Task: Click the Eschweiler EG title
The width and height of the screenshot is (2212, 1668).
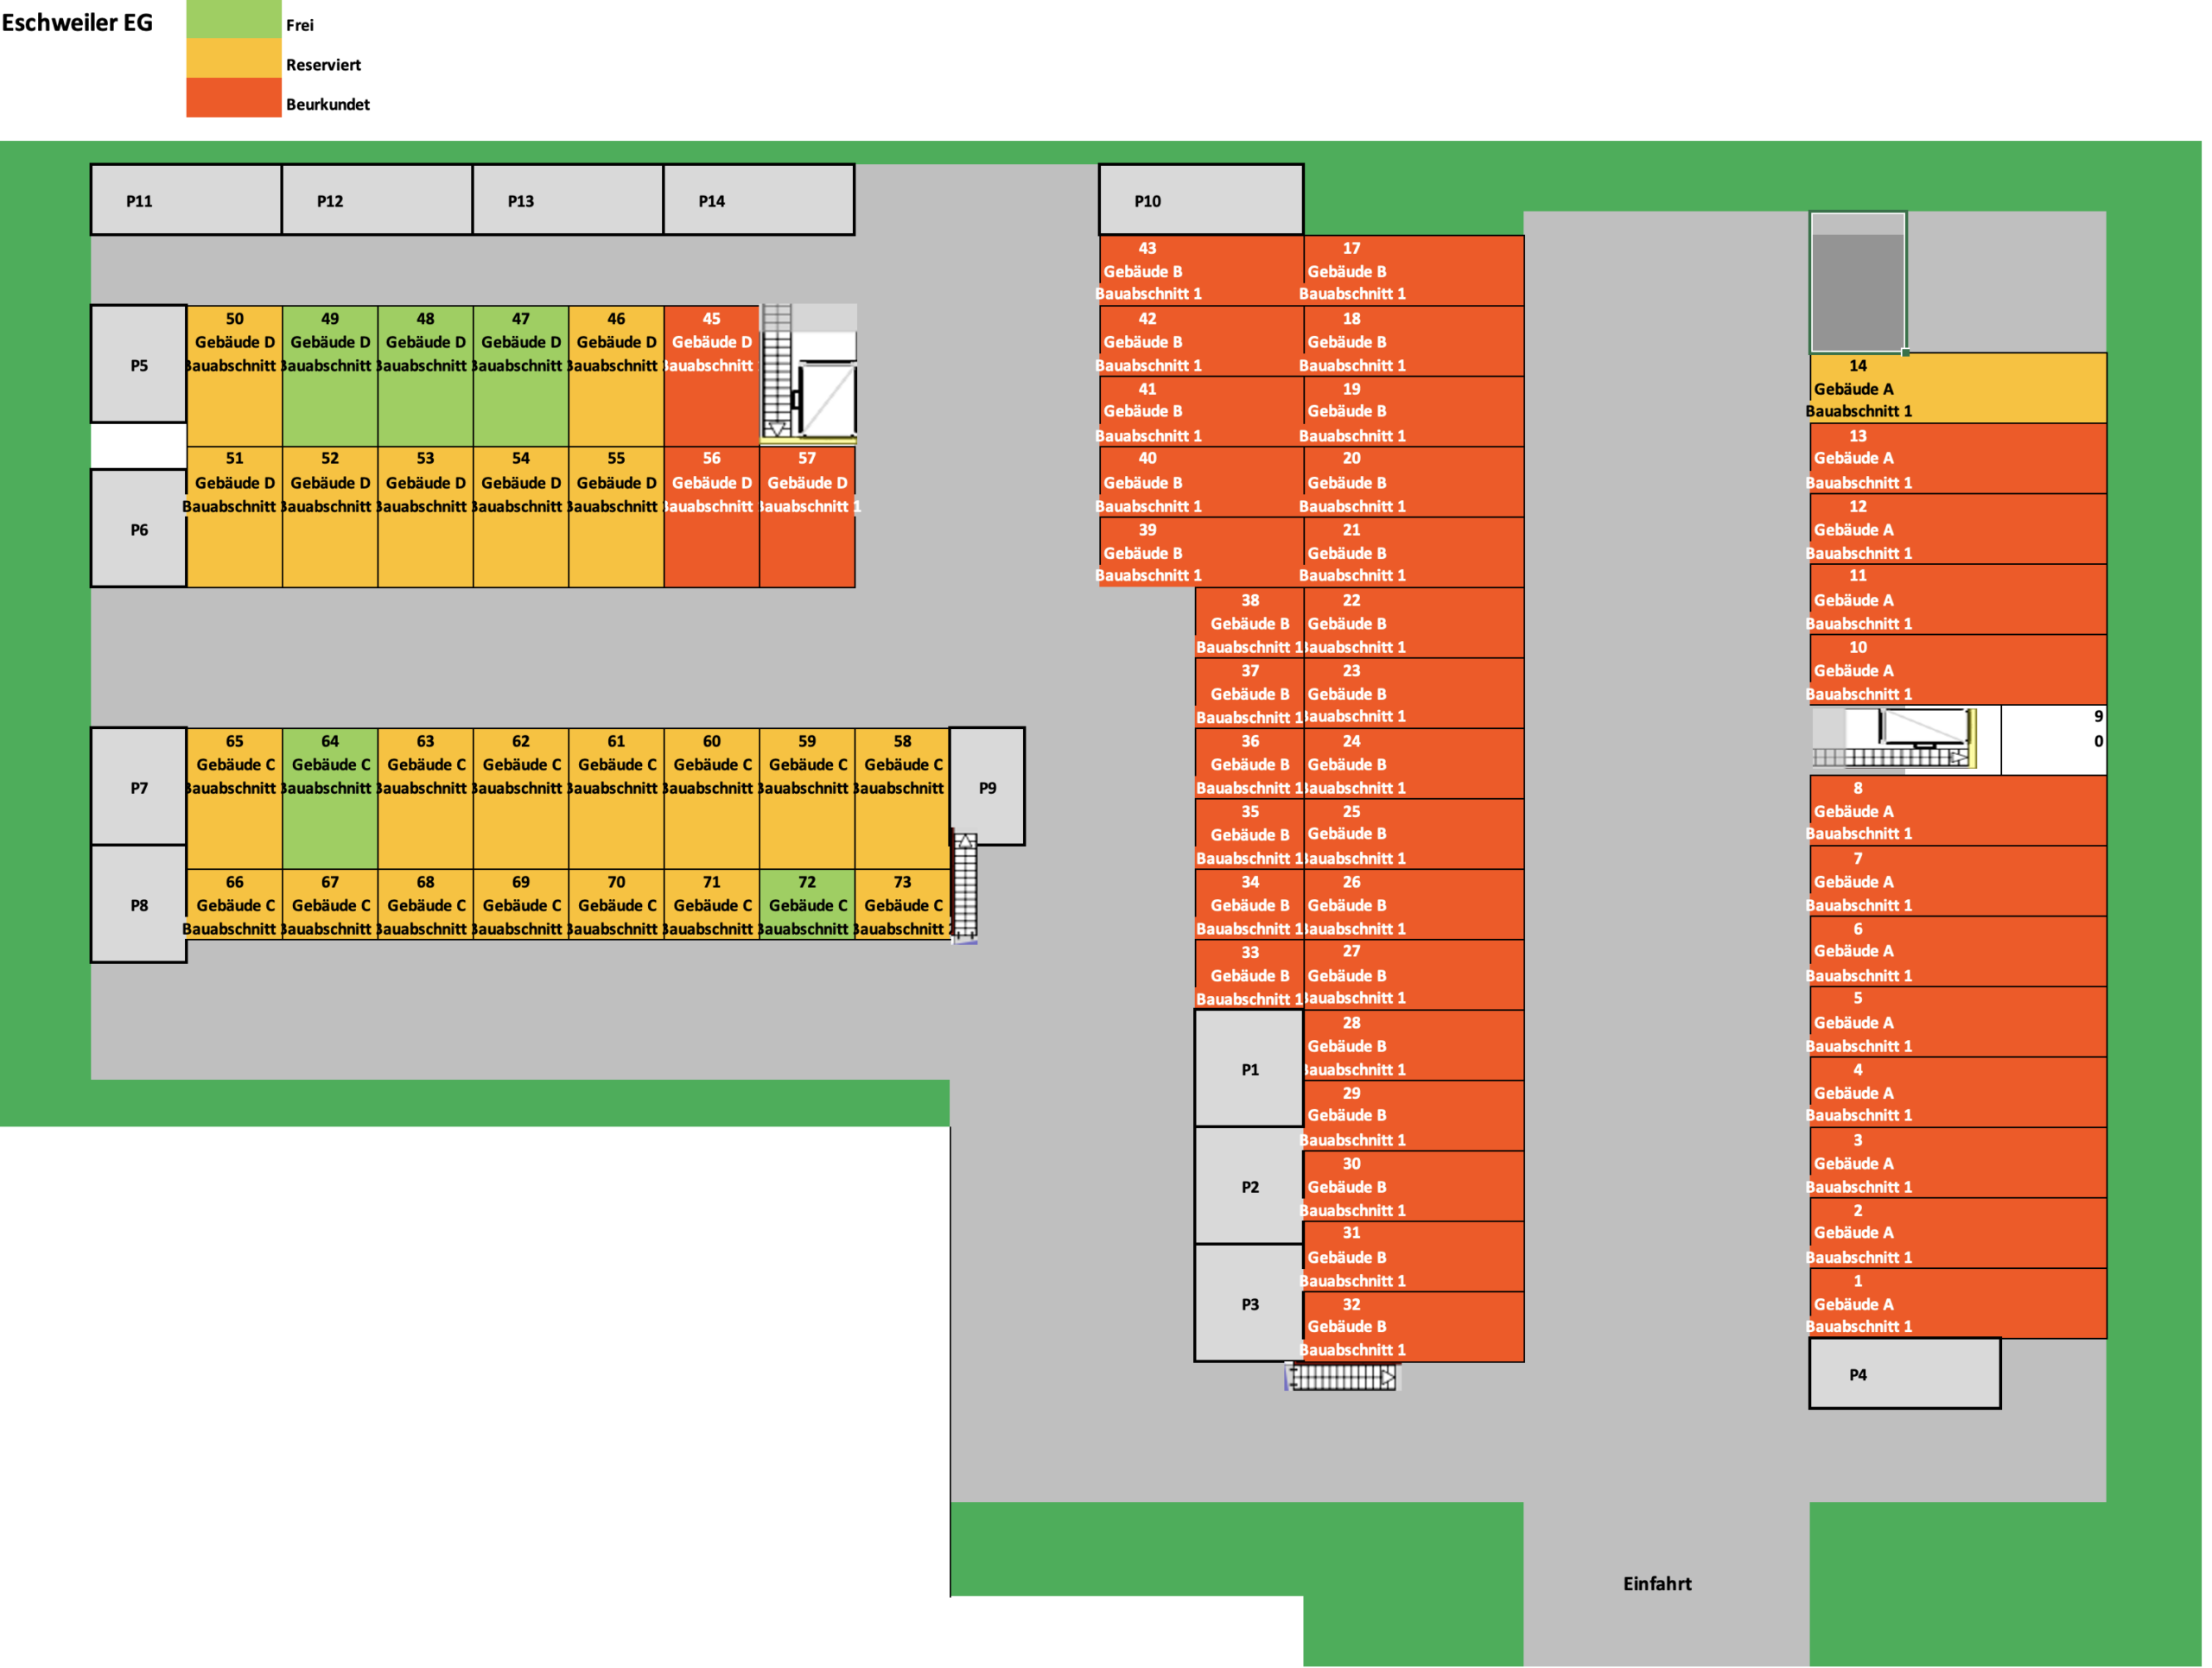Action: pyautogui.click(x=77, y=22)
